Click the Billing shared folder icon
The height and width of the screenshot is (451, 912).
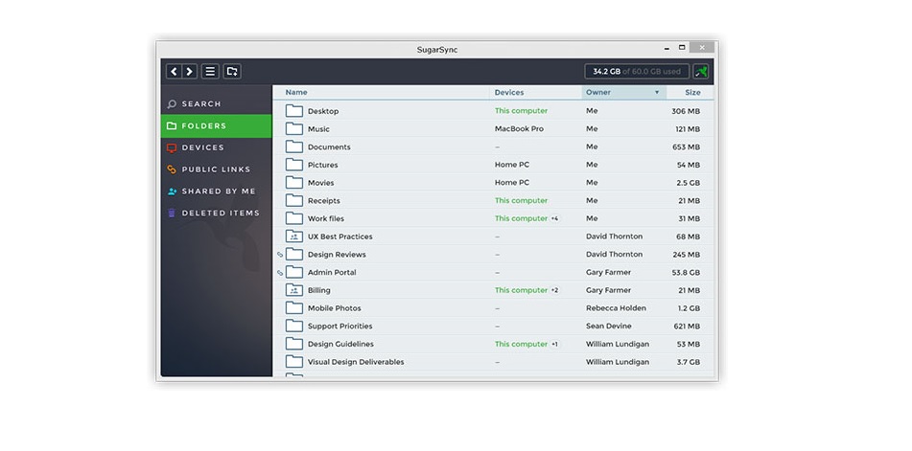pyautogui.click(x=294, y=290)
